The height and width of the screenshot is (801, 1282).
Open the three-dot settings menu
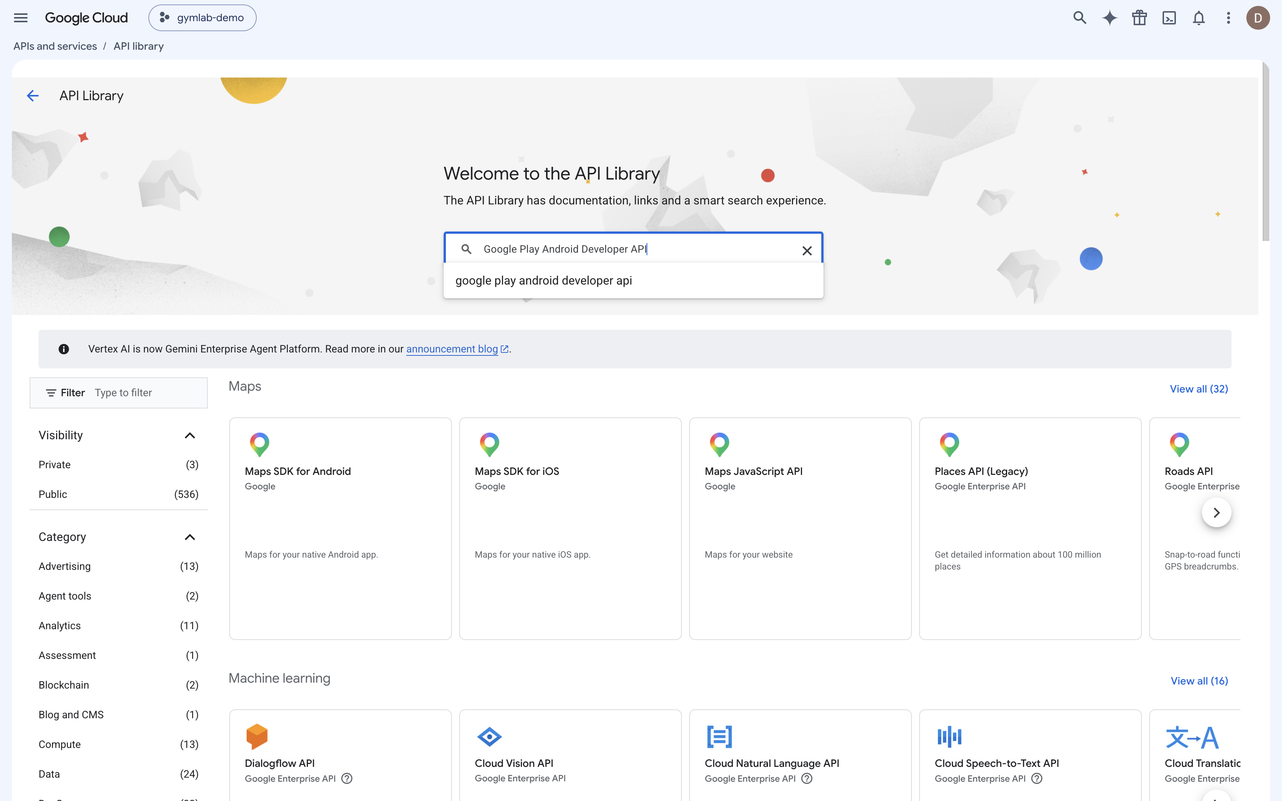[1228, 17]
